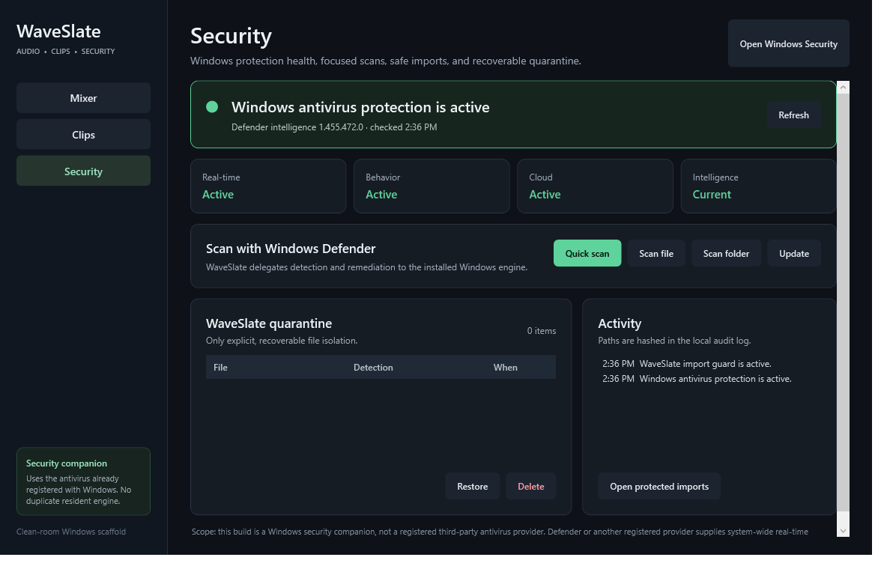Start a Quick scan
Screen dimensions: 884x584
pyautogui.click(x=587, y=254)
